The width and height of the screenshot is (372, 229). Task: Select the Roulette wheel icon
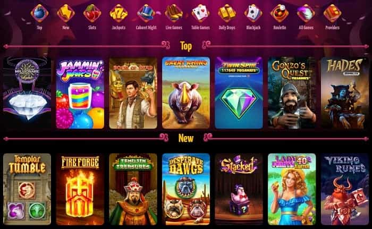click(280, 13)
